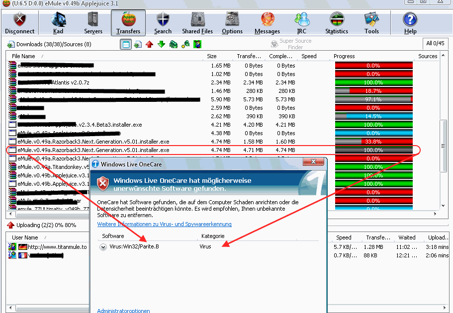453x313 pixels.
Task: Open the Kad network page
Action: [x=58, y=23]
